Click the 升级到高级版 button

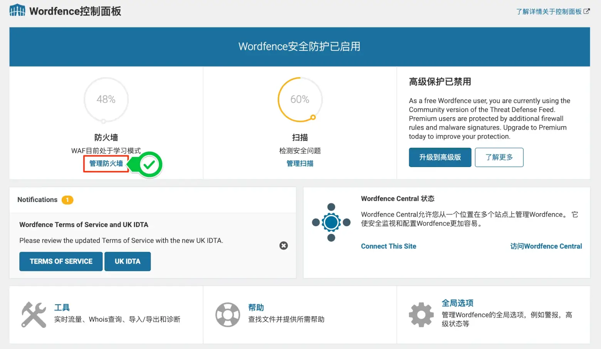click(440, 157)
